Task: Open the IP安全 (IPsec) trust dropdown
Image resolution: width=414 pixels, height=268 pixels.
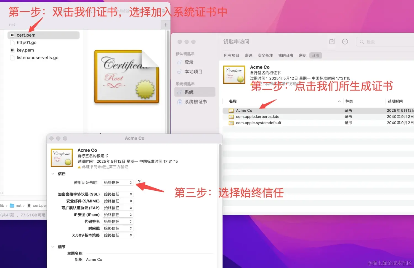Action: tap(118, 215)
